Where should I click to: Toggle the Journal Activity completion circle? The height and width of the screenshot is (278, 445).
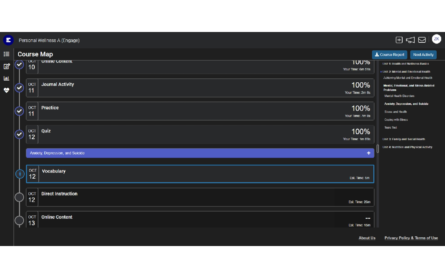(19, 88)
